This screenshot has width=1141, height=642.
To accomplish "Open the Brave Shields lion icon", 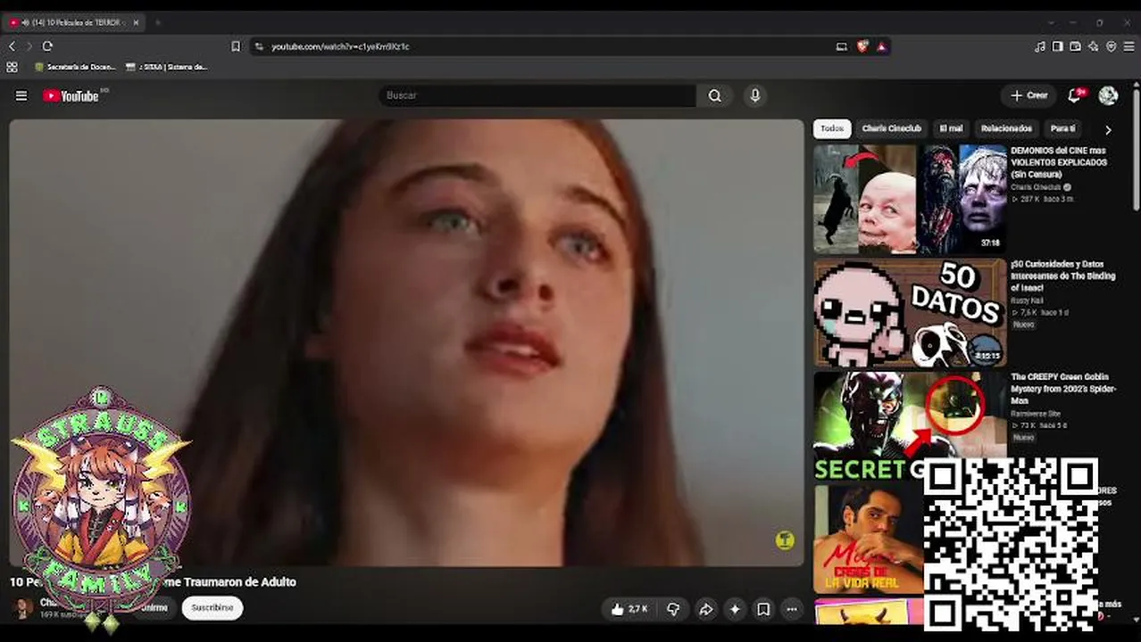I will click(x=863, y=46).
